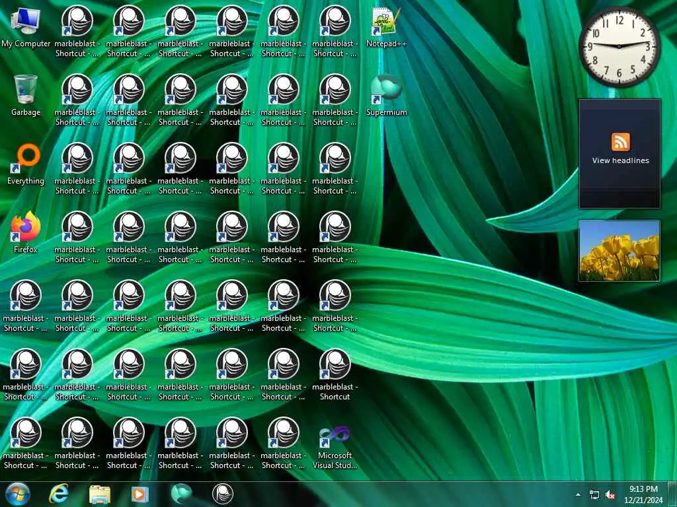The height and width of the screenshot is (507, 677).
Task: Select the Microsoft Visual Studio shortcut
Action: (335, 448)
